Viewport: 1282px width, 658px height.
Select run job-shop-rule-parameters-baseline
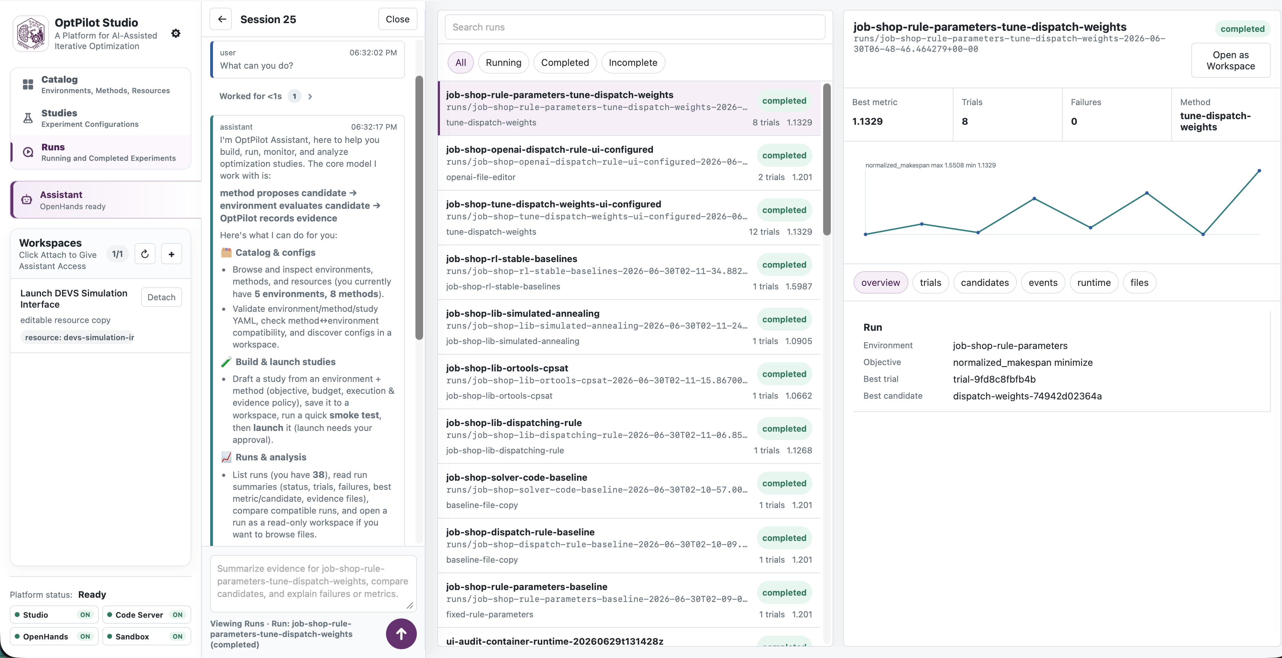pos(629,601)
